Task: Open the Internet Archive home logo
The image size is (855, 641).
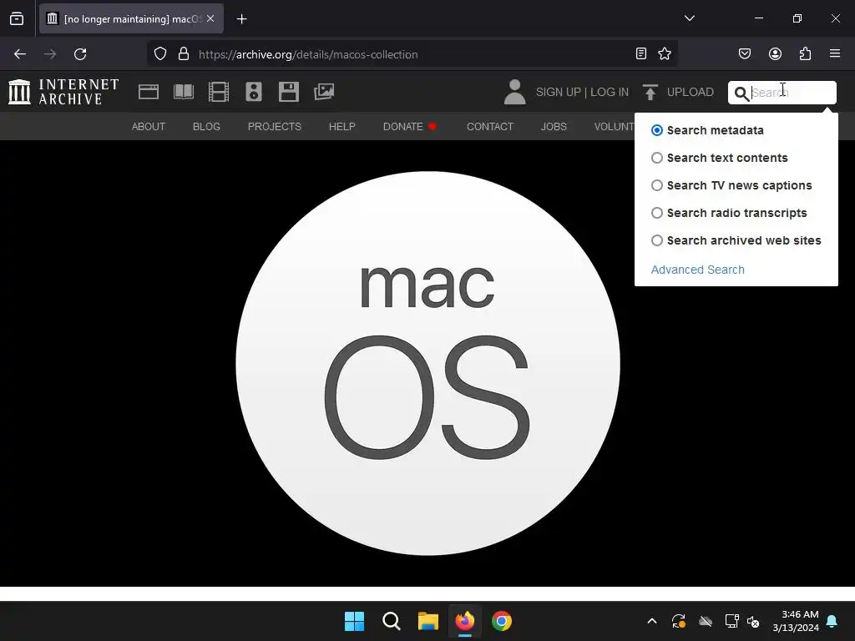Action: (x=63, y=92)
